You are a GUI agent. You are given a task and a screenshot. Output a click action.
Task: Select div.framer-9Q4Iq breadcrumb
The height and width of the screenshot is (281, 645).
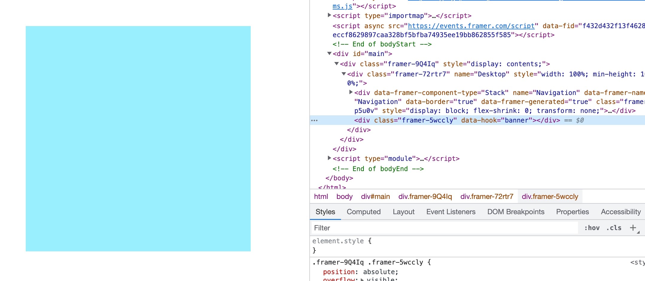[425, 197]
